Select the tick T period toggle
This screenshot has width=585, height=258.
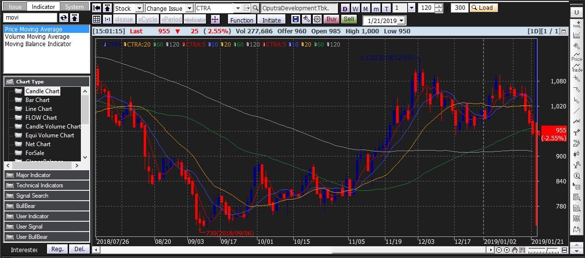click(x=386, y=8)
